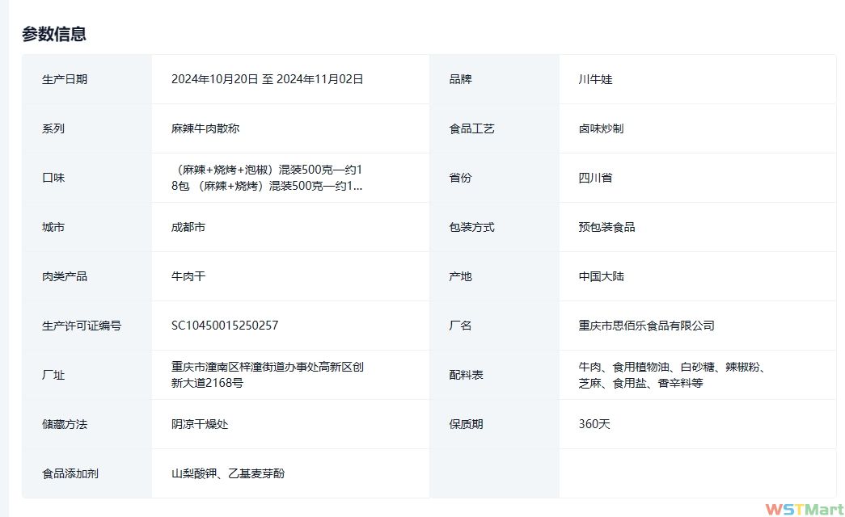Click the truncated 口味 flavor description text
Viewport: 845px width, 517px height.
point(267,178)
